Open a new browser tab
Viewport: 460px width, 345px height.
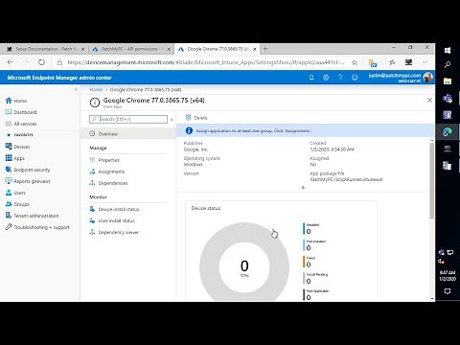pyautogui.click(x=265, y=49)
